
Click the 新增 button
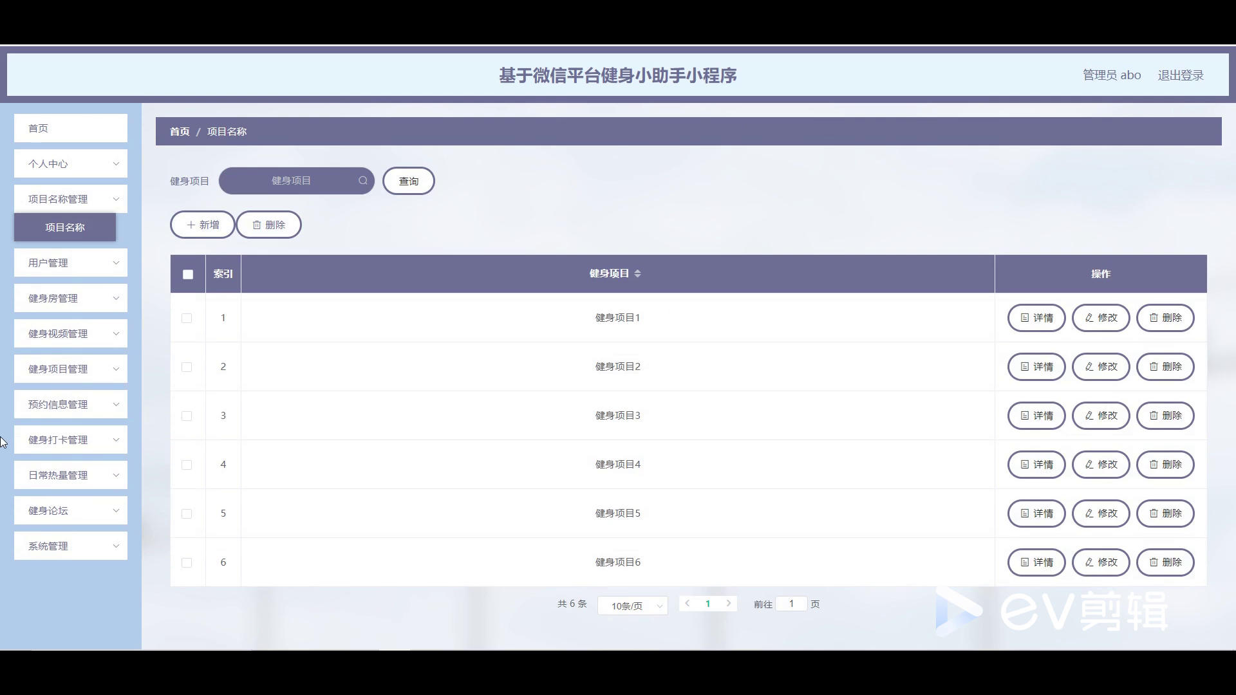pyautogui.click(x=203, y=225)
